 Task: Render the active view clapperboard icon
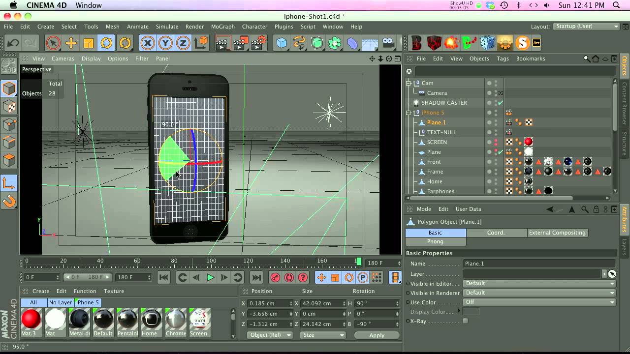point(223,43)
